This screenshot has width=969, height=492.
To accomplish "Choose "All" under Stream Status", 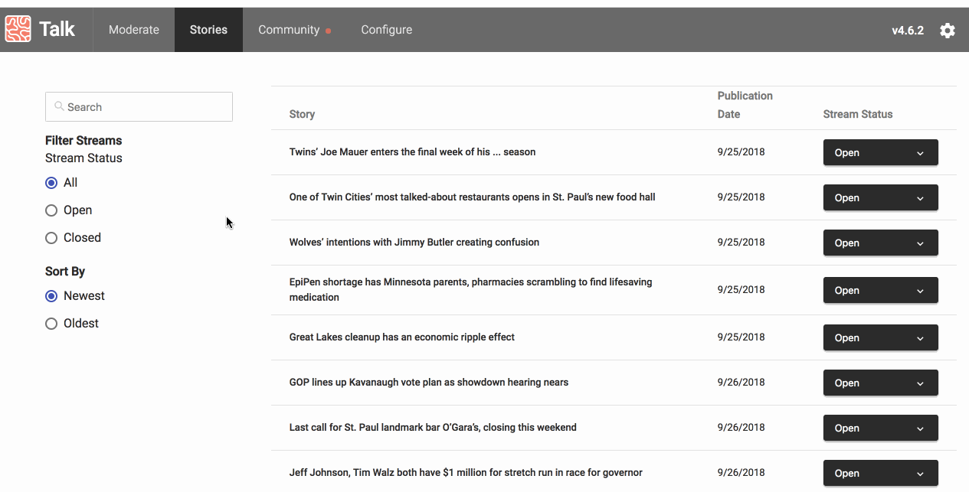I will (51, 182).
